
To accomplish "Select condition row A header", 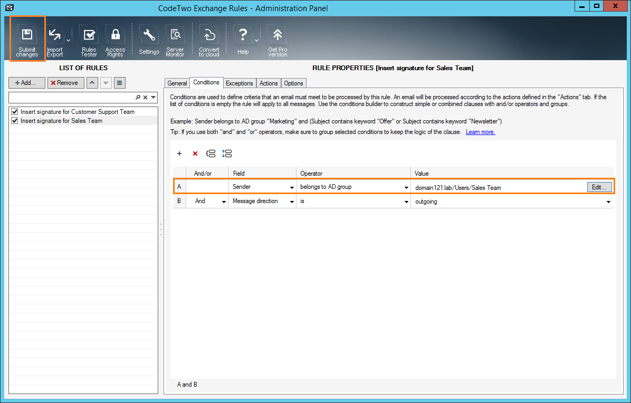I will [179, 187].
